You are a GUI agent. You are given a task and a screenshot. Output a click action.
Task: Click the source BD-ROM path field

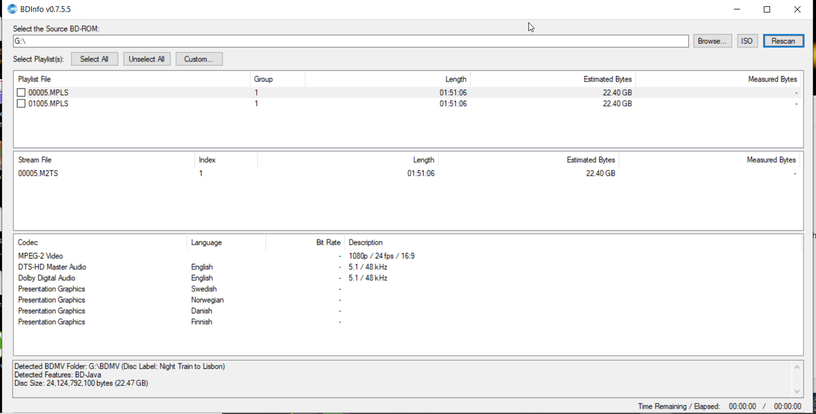[x=351, y=41]
